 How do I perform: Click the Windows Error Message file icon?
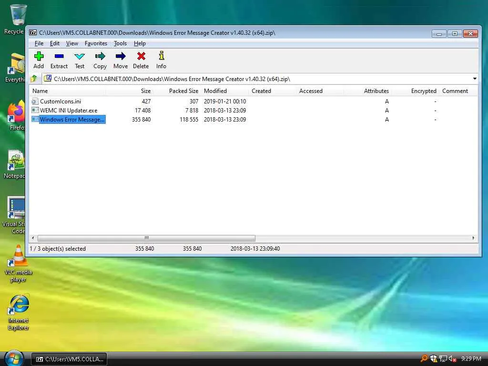(x=35, y=119)
